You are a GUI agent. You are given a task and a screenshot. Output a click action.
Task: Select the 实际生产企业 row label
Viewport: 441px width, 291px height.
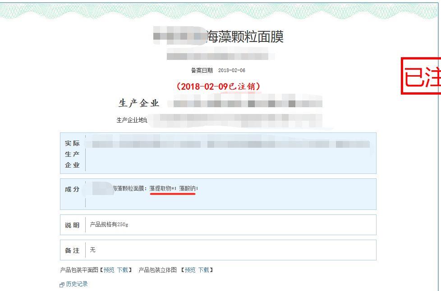72,154
